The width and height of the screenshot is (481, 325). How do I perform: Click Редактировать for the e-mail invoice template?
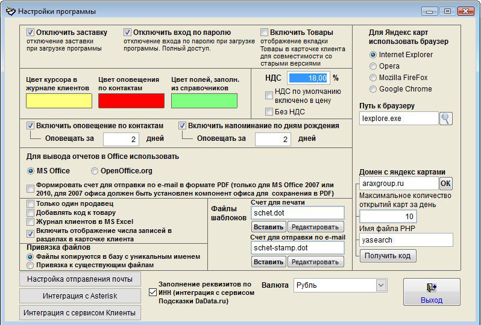tap(315, 262)
